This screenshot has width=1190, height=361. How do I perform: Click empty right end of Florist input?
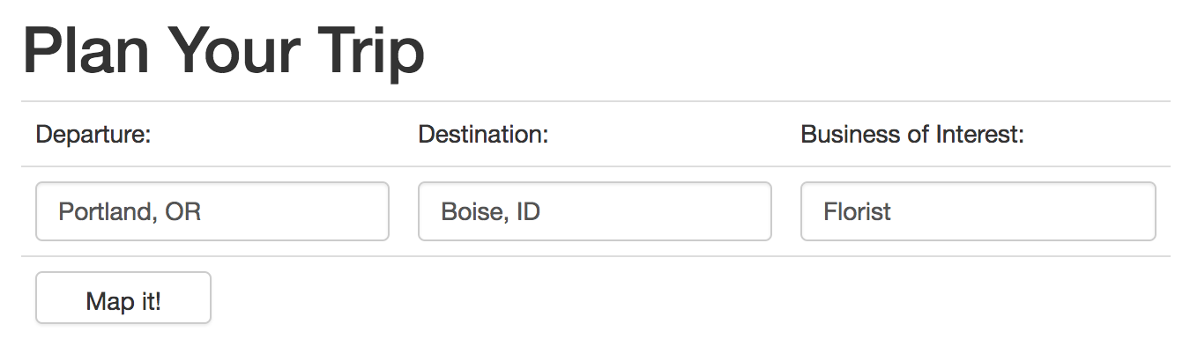(1075, 211)
